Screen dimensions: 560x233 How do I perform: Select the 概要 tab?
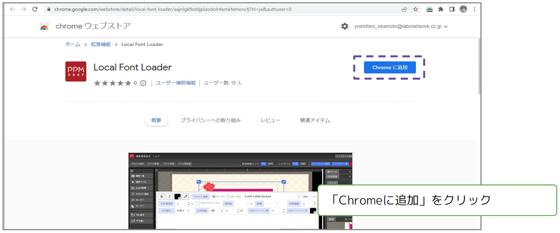(x=156, y=120)
